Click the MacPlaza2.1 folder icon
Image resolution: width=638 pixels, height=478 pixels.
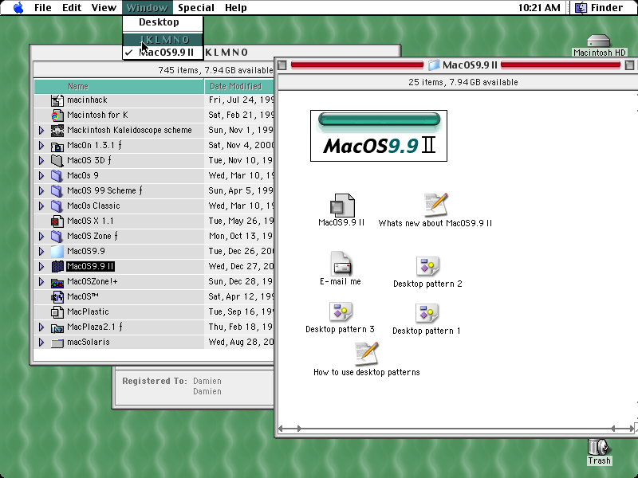(x=57, y=327)
